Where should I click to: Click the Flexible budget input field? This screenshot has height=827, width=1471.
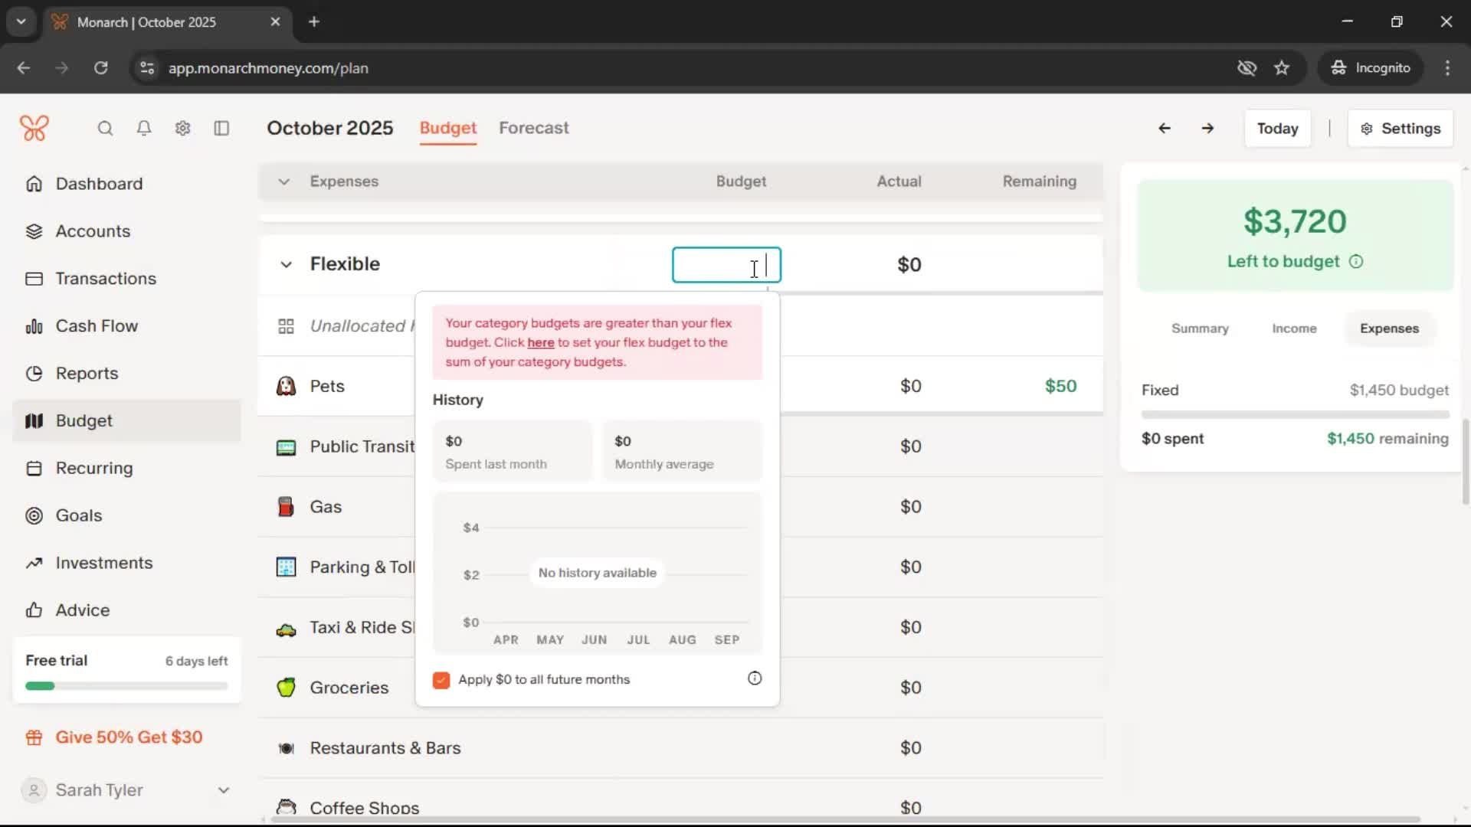tap(726, 265)
